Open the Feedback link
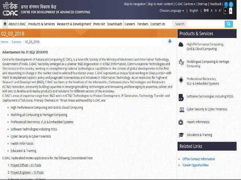 pyautogui.click(x=216, y=4)
